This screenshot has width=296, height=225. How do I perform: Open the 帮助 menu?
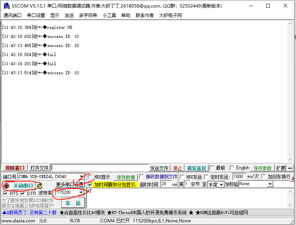coord(126,15)
